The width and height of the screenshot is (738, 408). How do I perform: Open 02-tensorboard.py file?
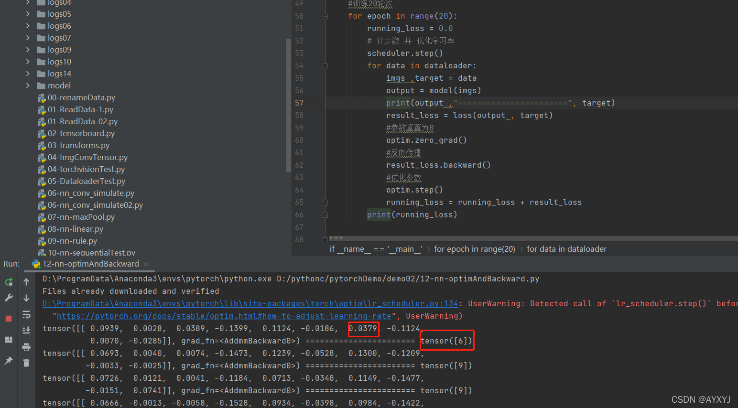pos(81,133)
